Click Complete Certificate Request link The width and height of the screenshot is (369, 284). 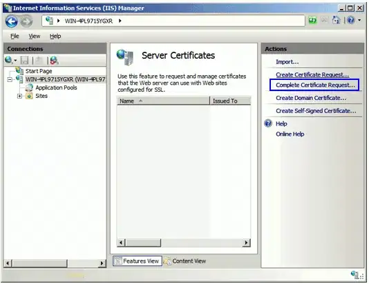click(315, 85)
